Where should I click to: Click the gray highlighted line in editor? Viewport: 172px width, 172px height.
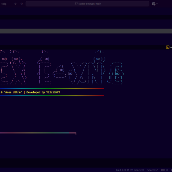click(86, 31)
